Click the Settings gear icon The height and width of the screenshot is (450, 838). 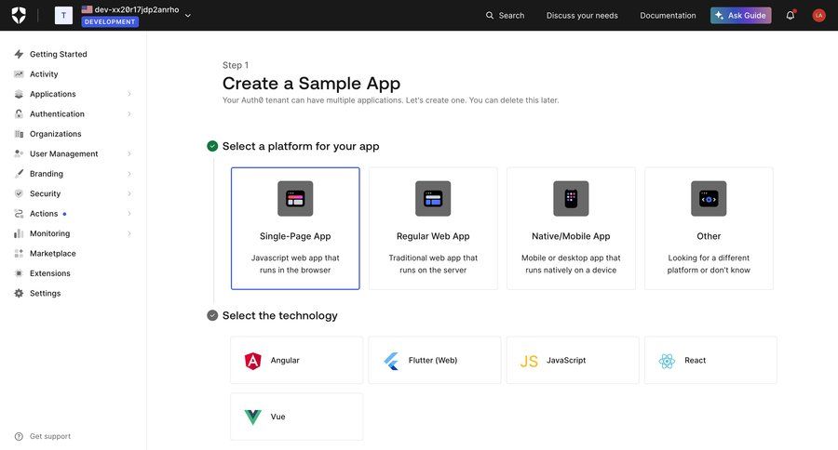(19, 293)
